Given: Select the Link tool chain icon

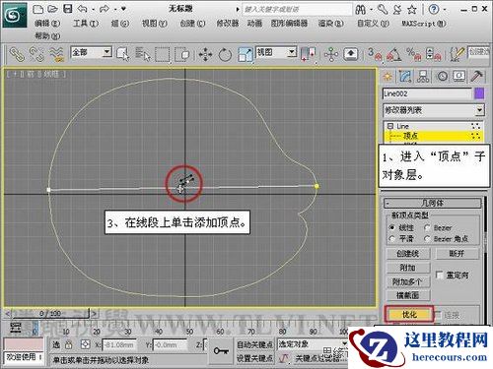Looking at the screenshot, I should (17, 54).
